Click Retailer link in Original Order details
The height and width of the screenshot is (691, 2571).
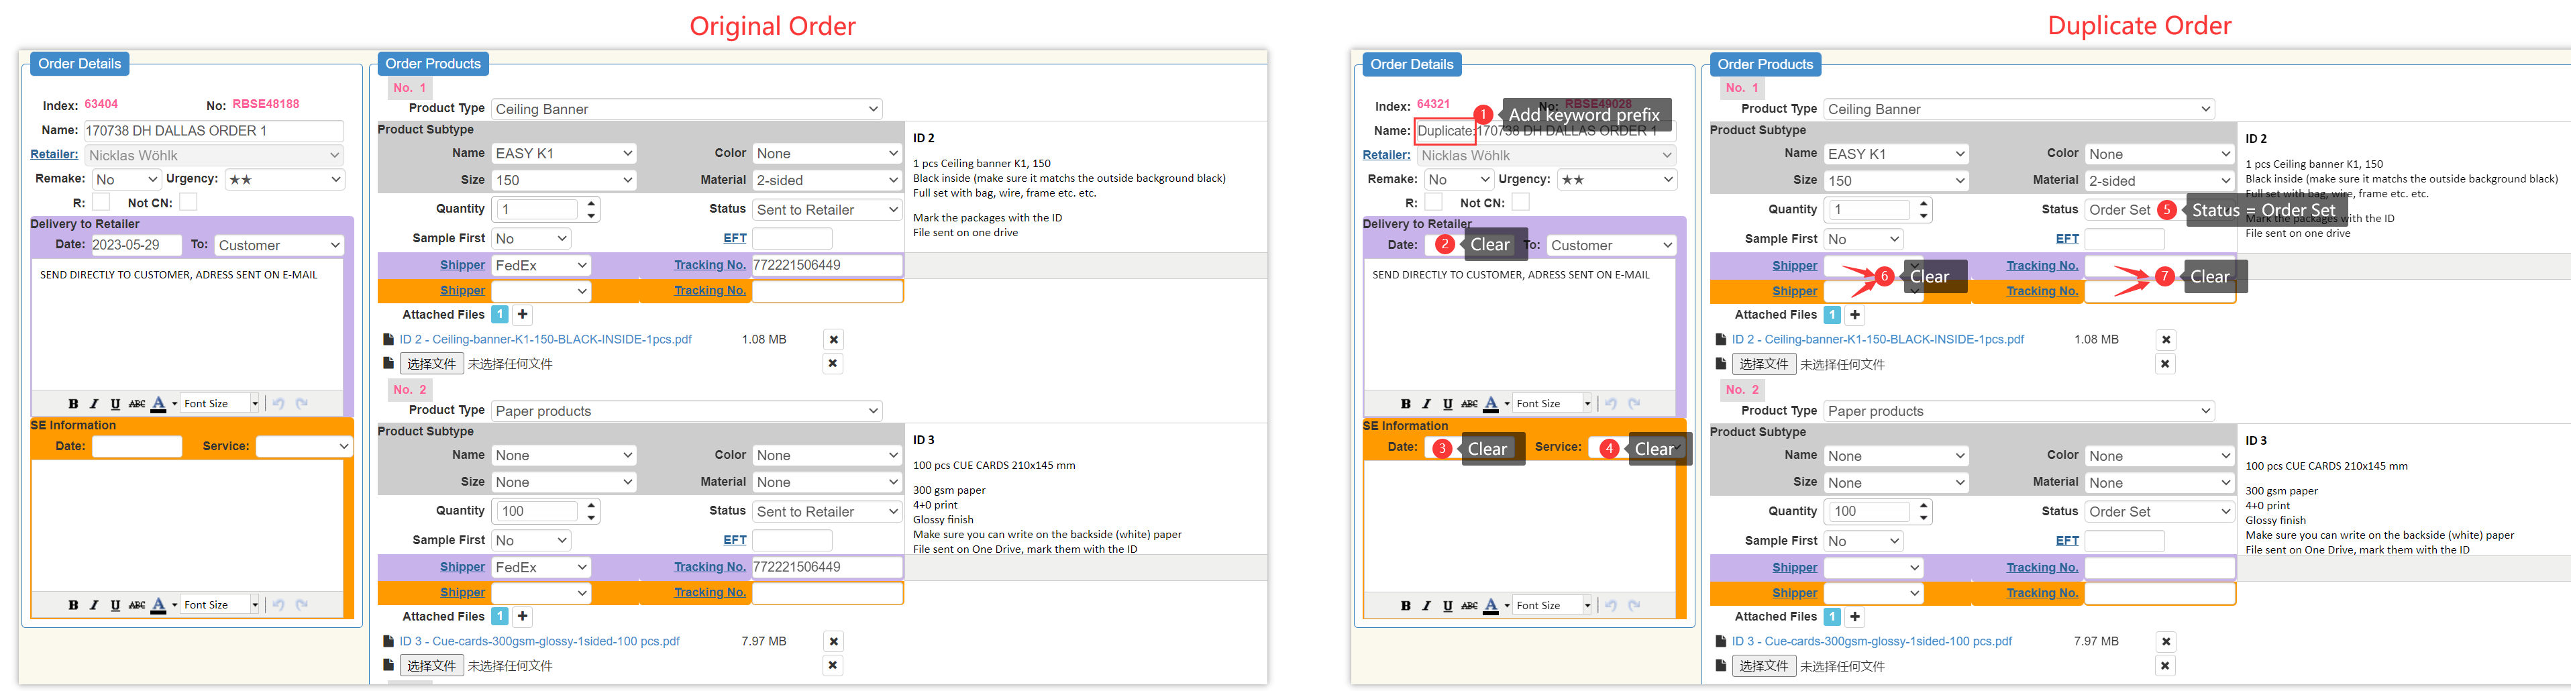click(x=54, y=155)
